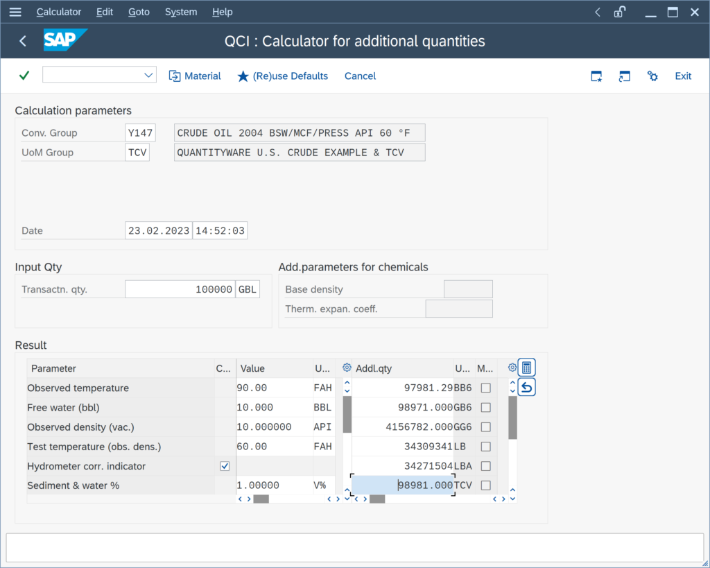The width and height of the screenshot is (710, 568).
Task: Toggle Hydrometer corr. indicator checkbox
Action: tap(225, 466)
